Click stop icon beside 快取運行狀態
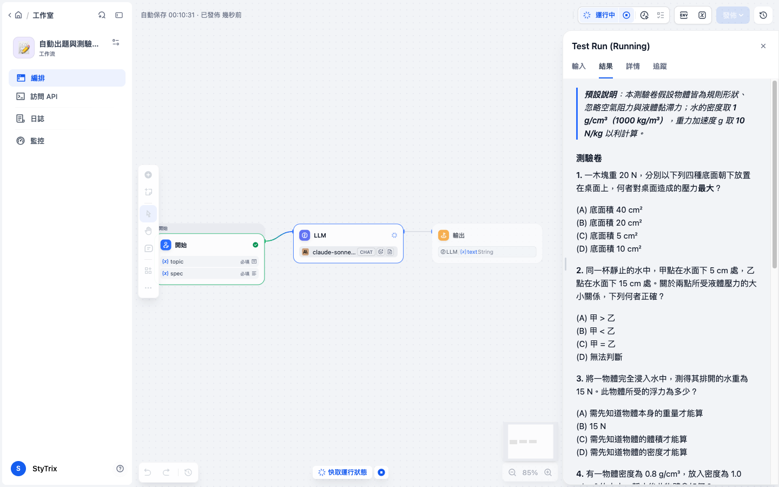The image size is (779, 487). (x=381, y=472)
